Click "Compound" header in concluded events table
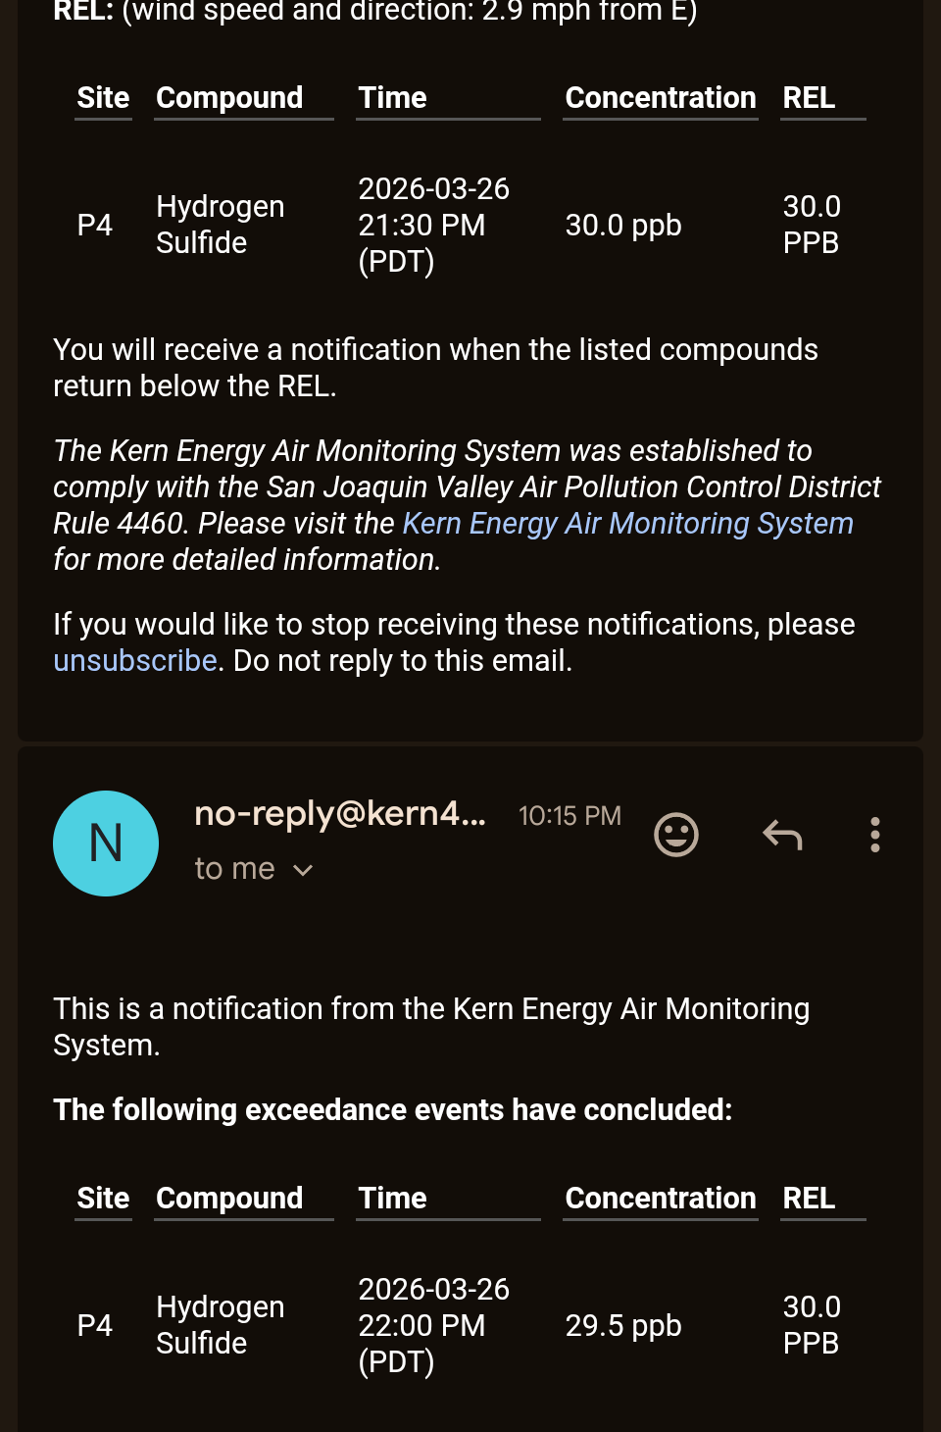This screenshot has width=941, height=1432. (229, 1199)
